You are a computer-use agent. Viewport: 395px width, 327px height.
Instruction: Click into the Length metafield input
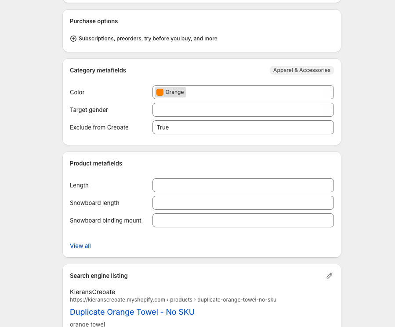(x=243, y=185)
